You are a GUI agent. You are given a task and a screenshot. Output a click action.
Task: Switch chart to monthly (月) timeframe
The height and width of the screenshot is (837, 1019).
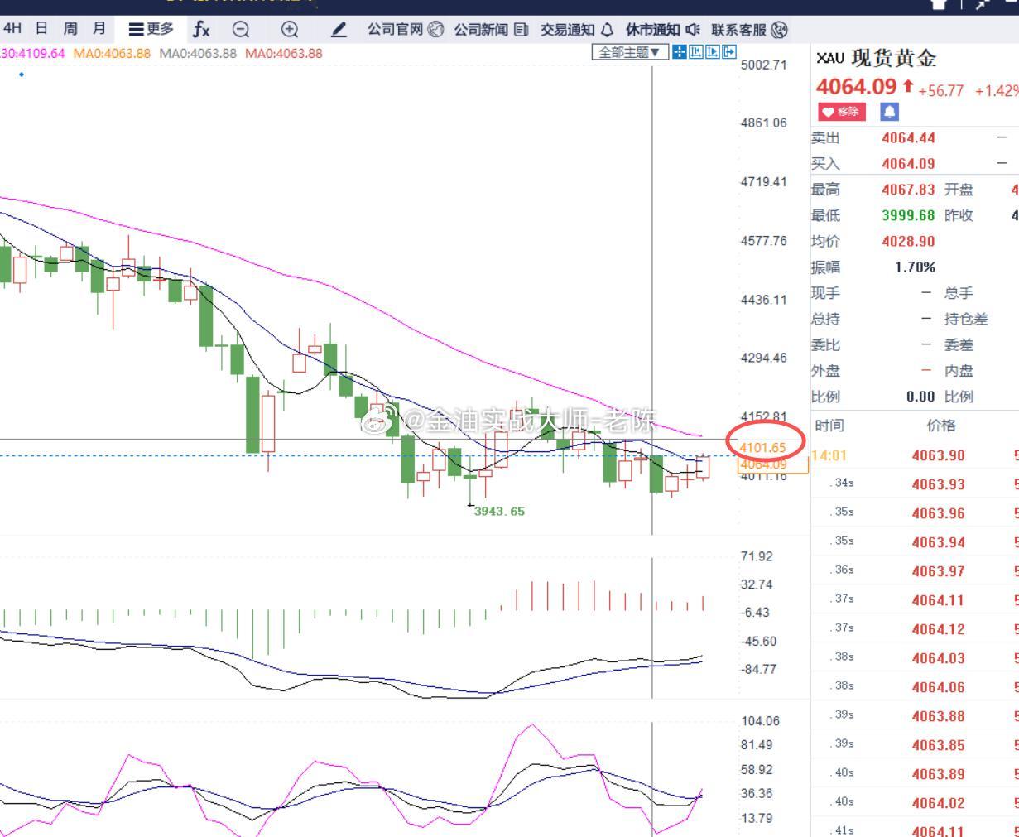coord(99,29)
